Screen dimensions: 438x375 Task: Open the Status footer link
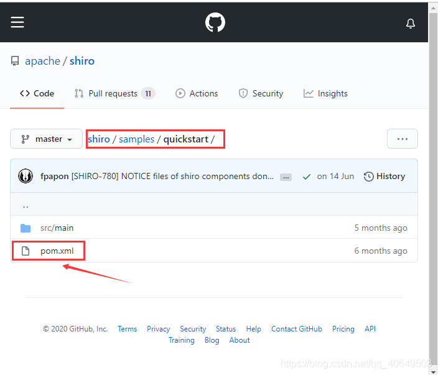pyautogui.click(x=226, y=329)
